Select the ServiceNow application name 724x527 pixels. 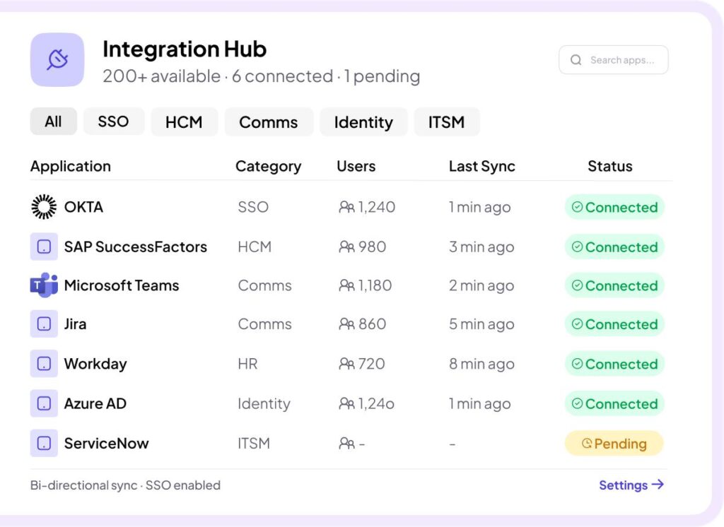pos(106,443)
